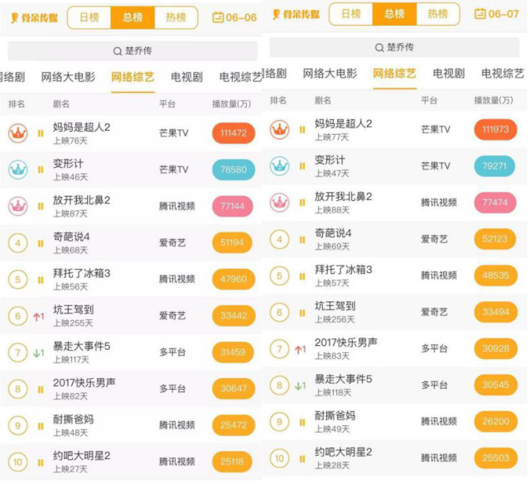530x484 pixels.
Task: Click the blue 79271 play count badge
Action: 494,165
